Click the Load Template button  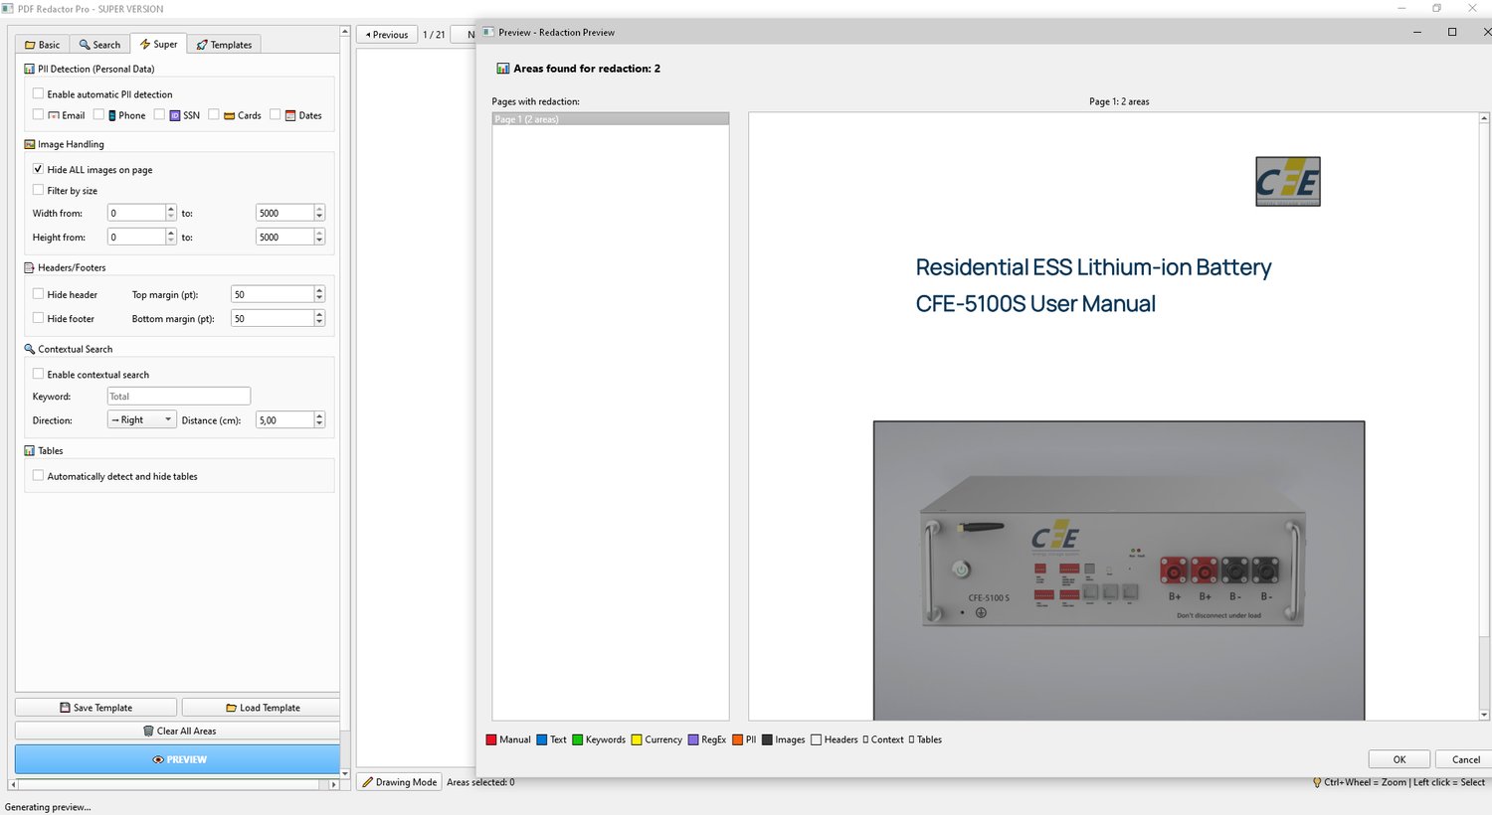coord(263,708)
